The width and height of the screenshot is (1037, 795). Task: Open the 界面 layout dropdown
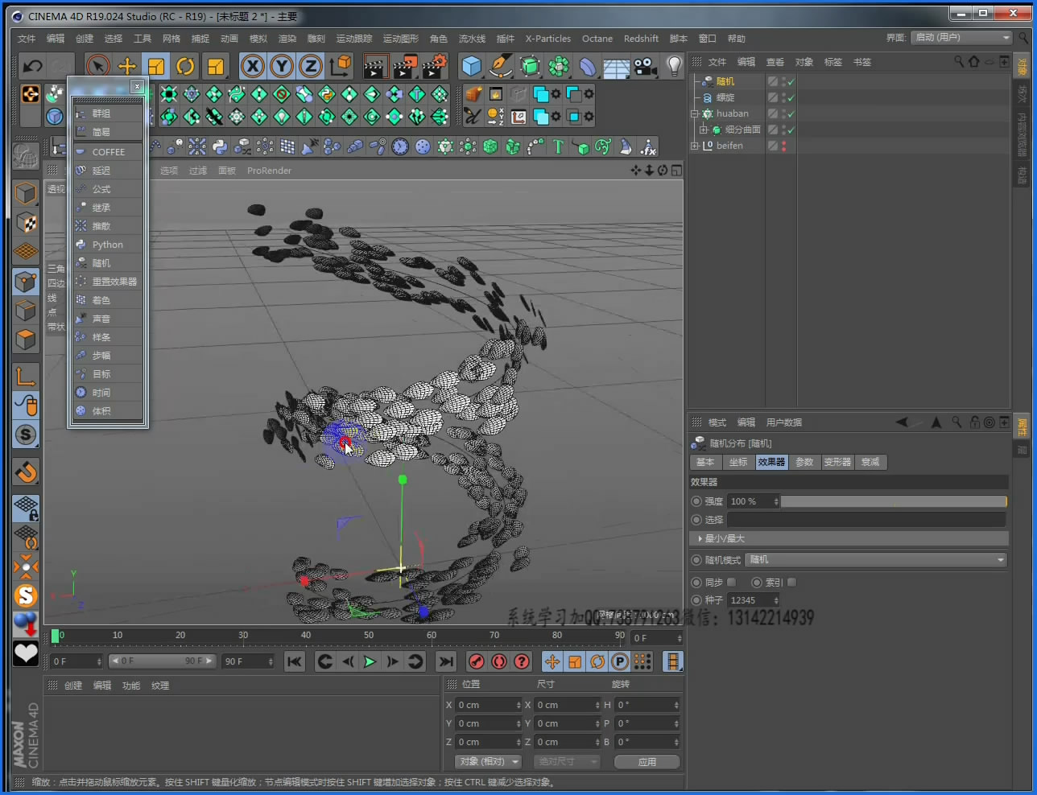pos(961,38)
